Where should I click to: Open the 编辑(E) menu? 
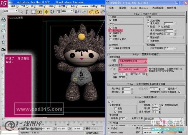(15, 6)
